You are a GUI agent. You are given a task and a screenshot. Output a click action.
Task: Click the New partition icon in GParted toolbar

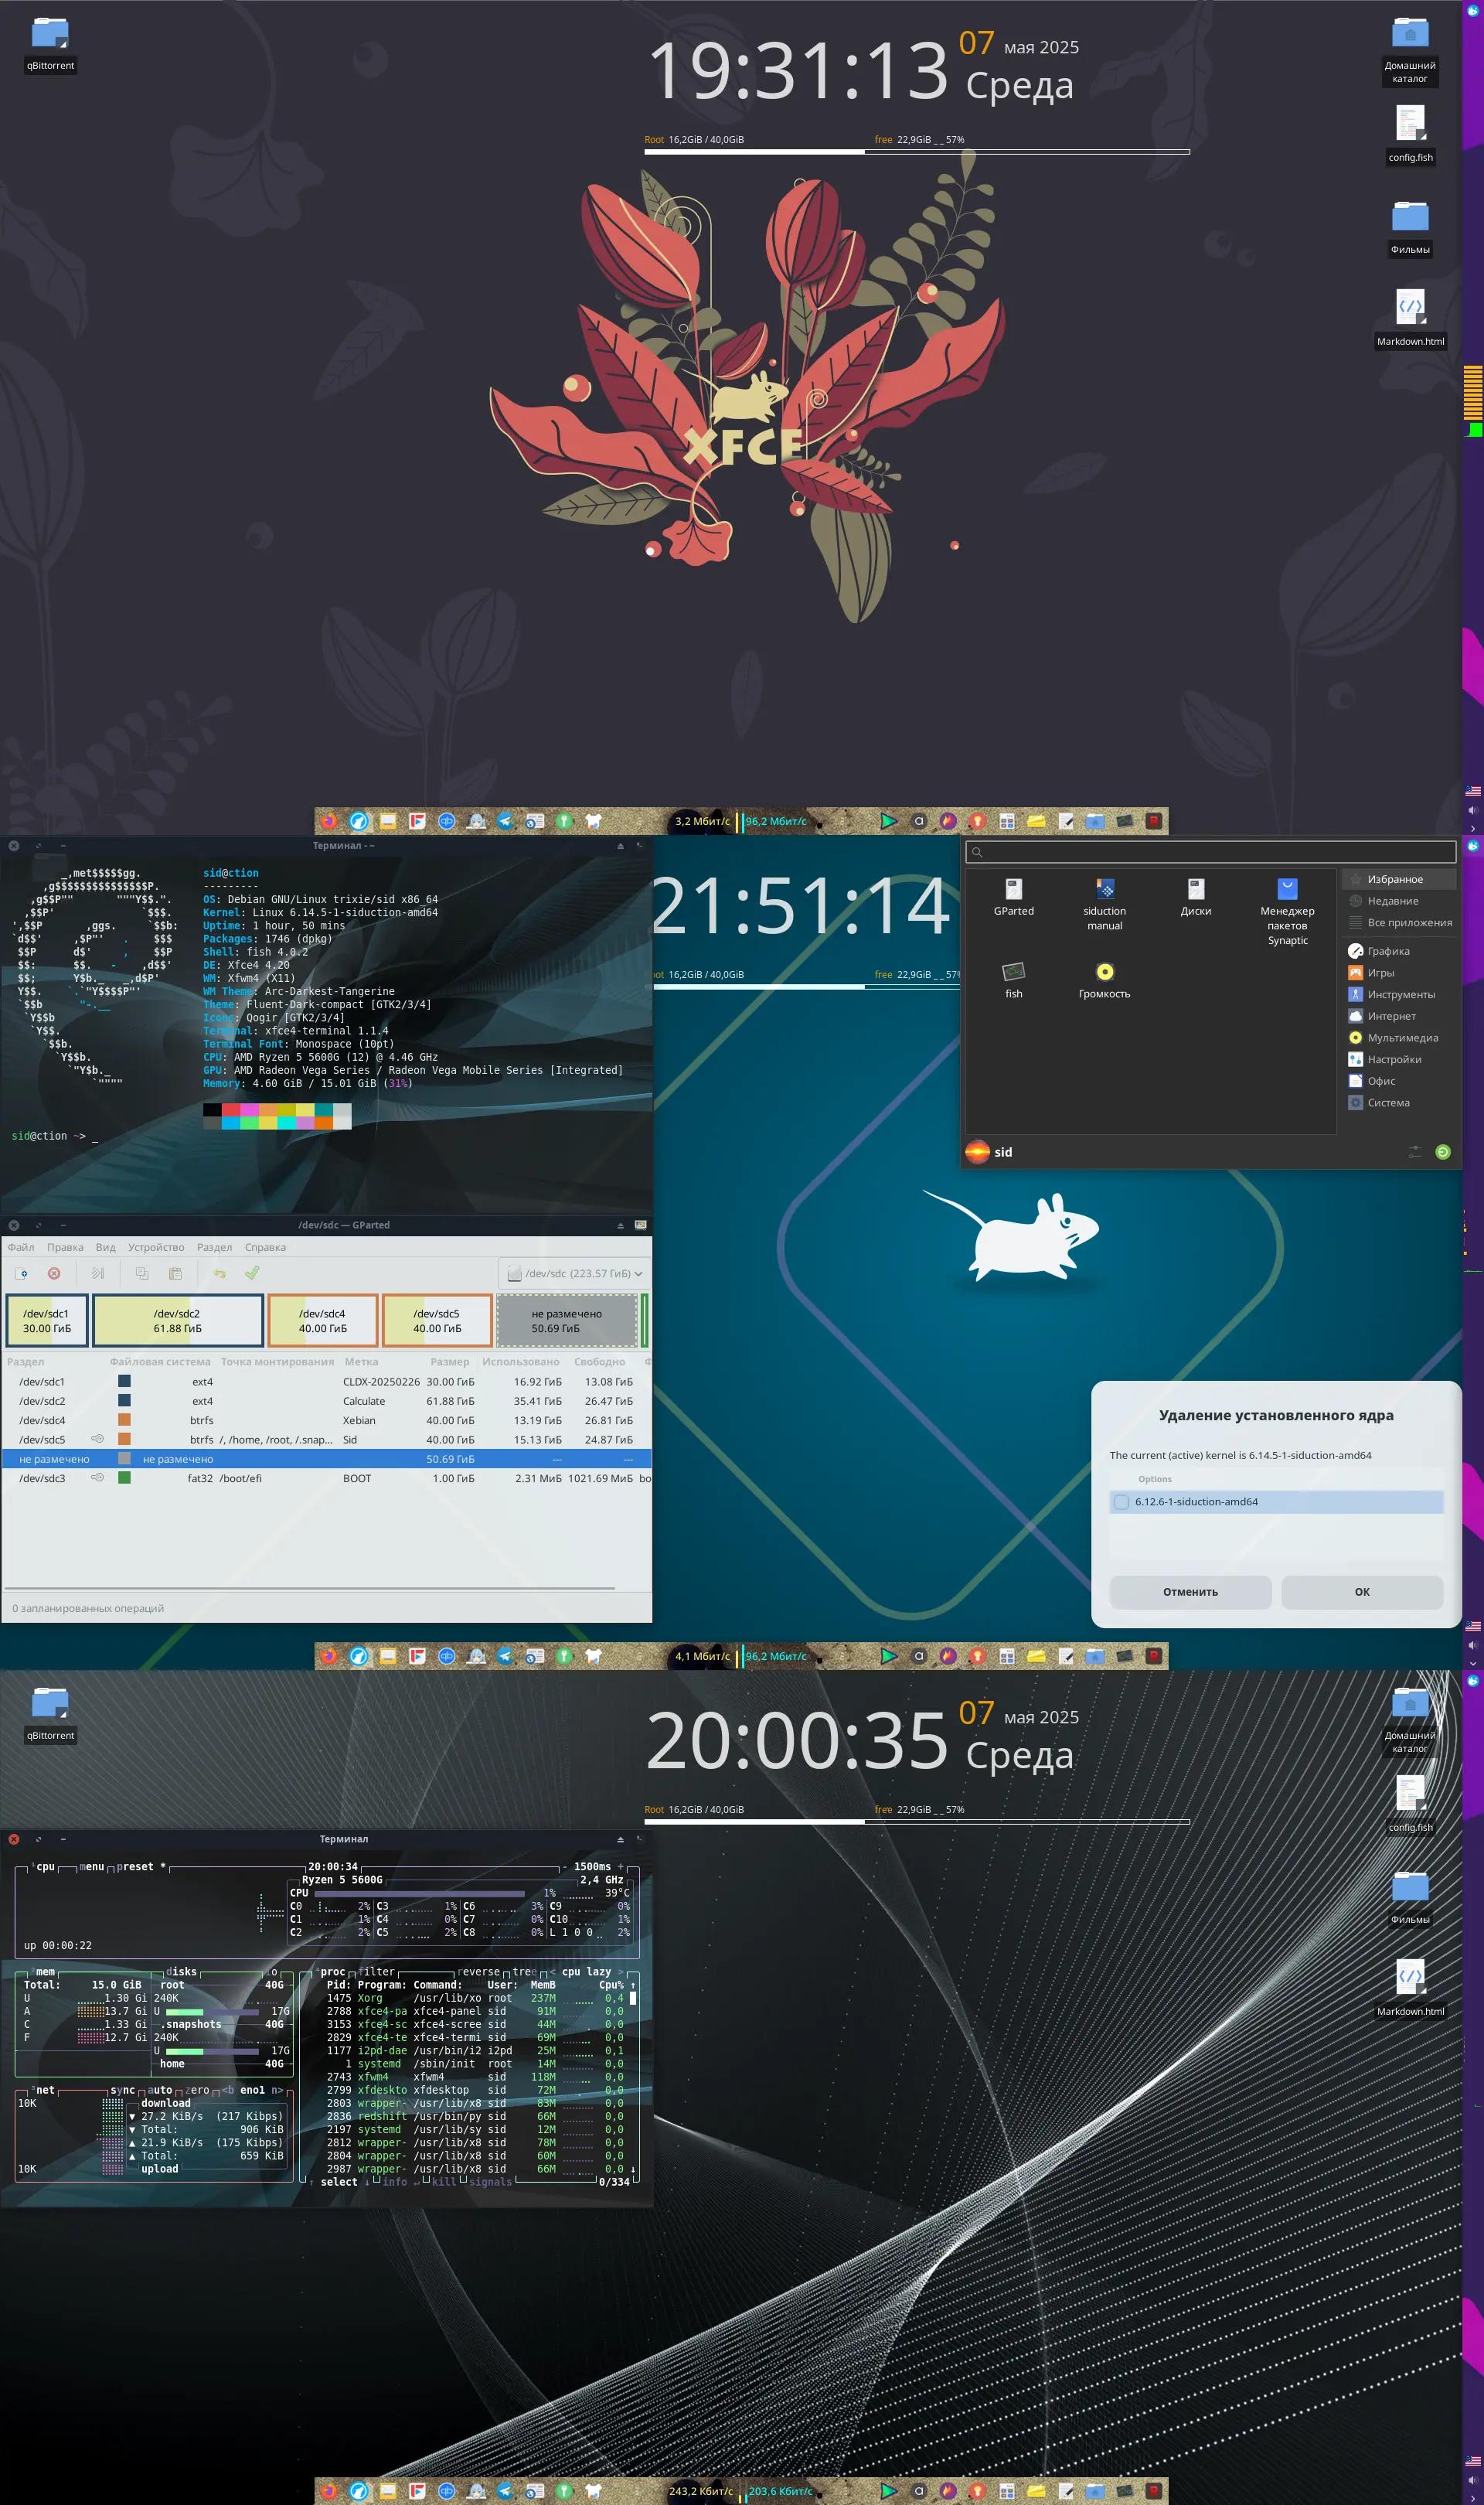click(x=22, y=1273)
